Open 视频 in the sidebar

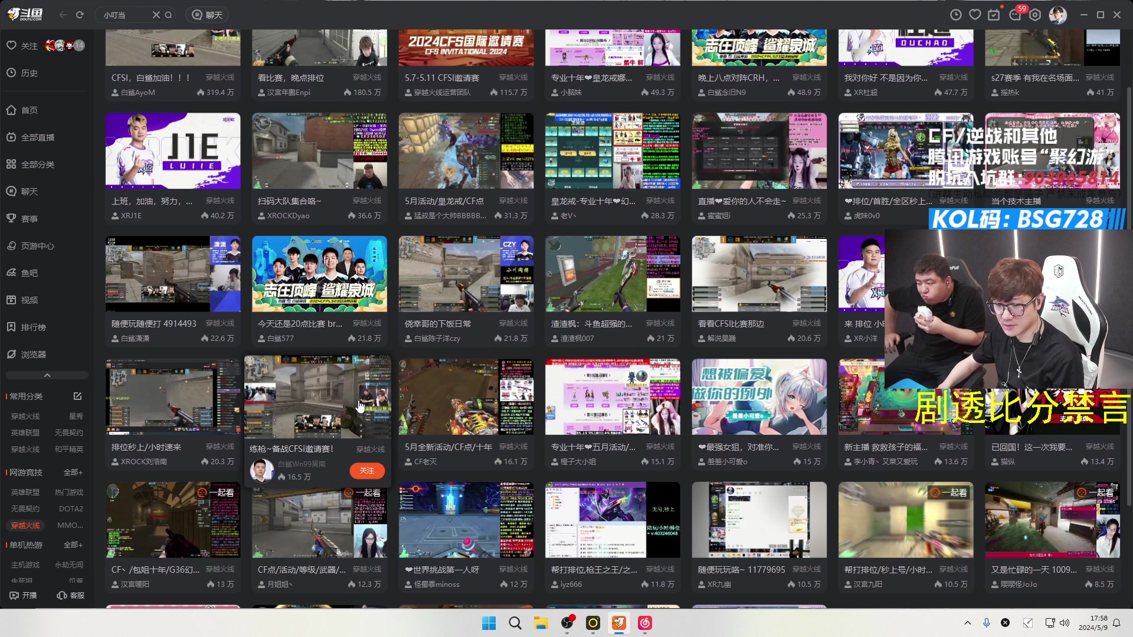tap(22, 300)
